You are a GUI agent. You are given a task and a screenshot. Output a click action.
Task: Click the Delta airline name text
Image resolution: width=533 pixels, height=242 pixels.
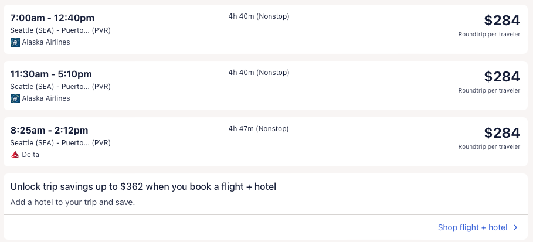[x=30, y=155]
